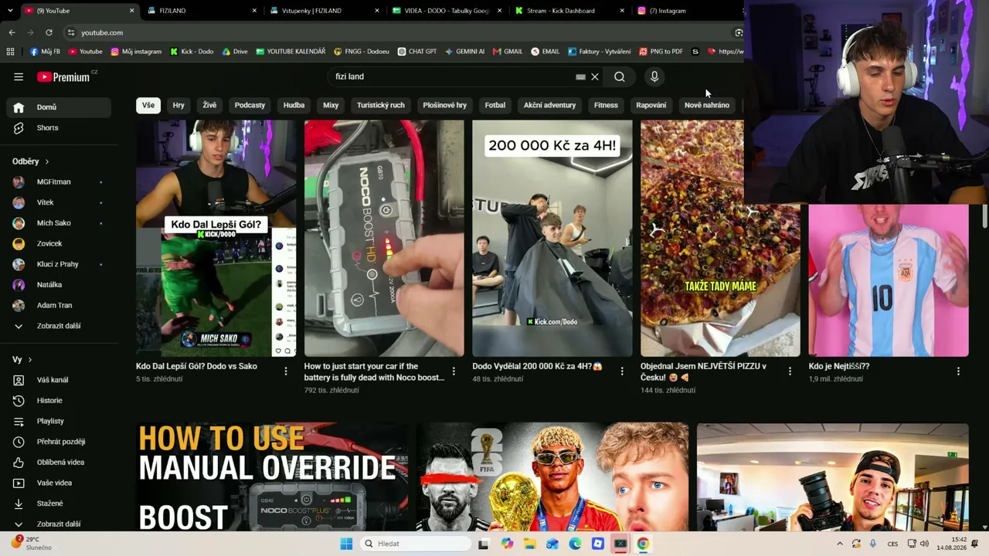
Task: Reload the page with the refresh icon
Action: pos(49,32)
